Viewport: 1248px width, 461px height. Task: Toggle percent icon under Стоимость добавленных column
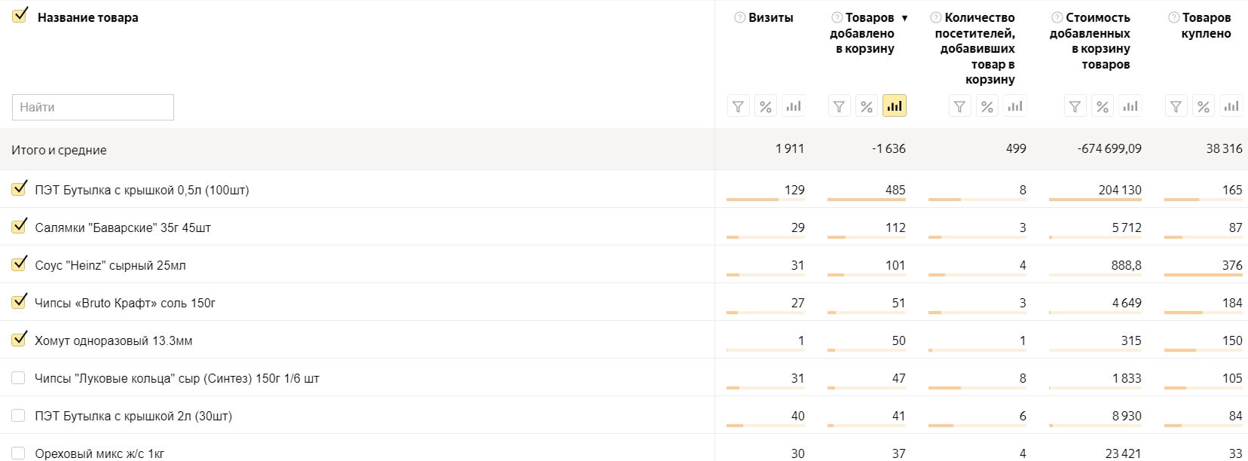point(1103,106)
